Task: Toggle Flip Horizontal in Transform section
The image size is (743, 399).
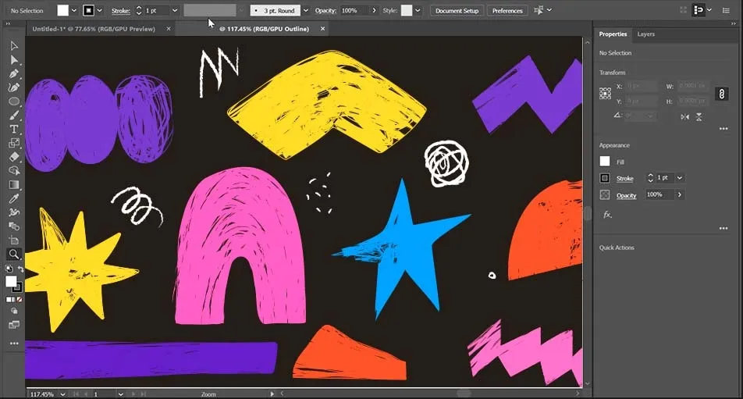Action: pyautogui.click(x=684, y=116)
